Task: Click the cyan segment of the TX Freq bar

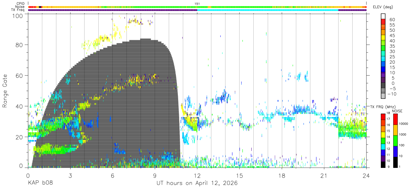Action: tap(267, 10)
